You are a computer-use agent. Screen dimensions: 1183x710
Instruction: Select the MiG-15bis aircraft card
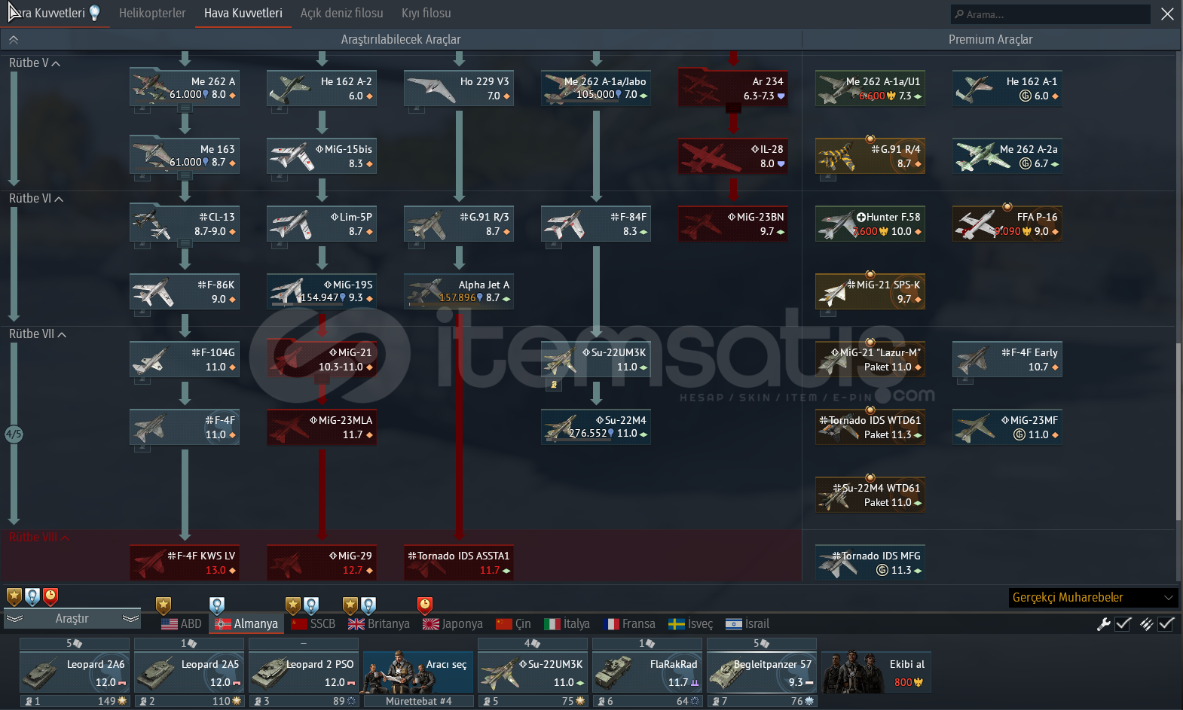point(322,156)
